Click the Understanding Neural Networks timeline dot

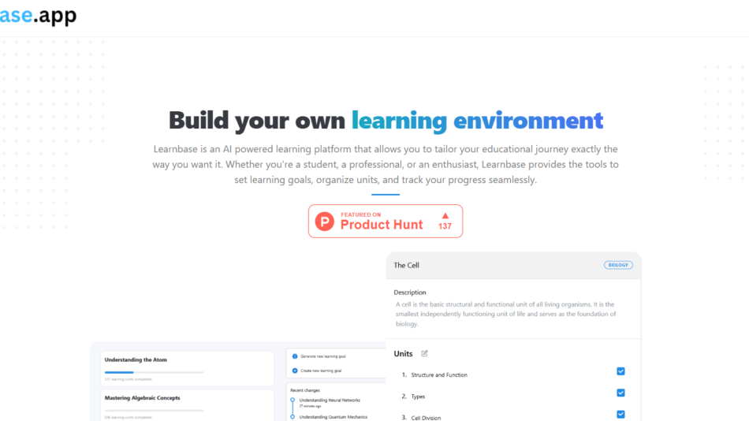[x=293, y=400]
